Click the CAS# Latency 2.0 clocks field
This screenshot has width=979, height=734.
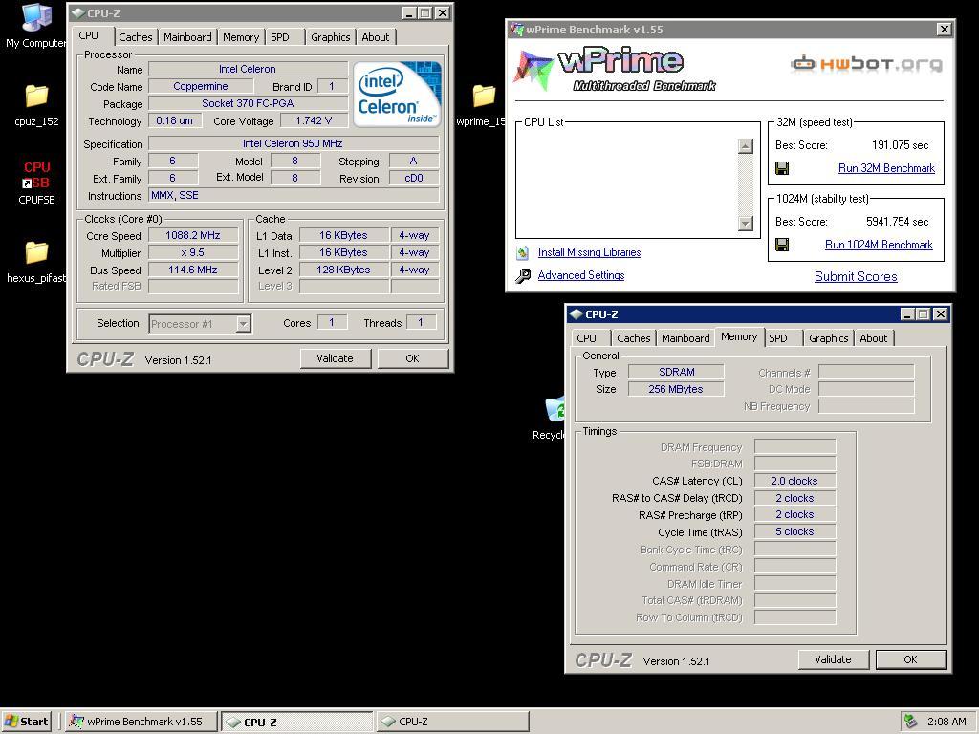pyautogui.click(x=794, y=481)
